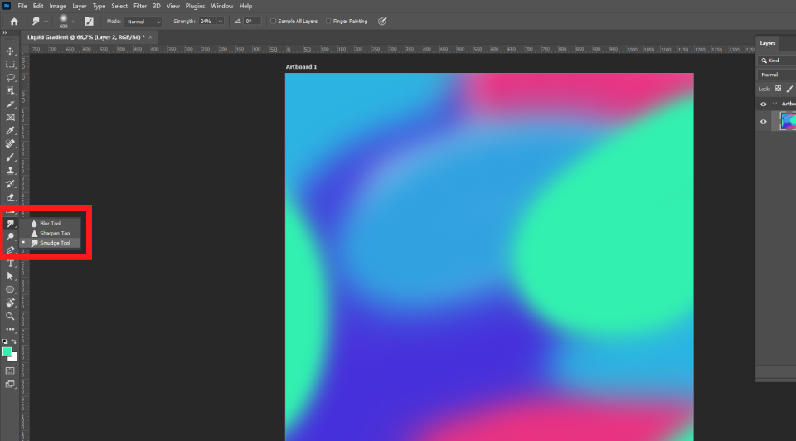Open the File menu
This screenshot has width=796, height=441.
pyautogui.click(x=22, y=6)
